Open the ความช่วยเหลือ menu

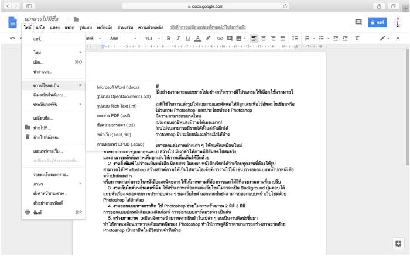pos(151,27)
